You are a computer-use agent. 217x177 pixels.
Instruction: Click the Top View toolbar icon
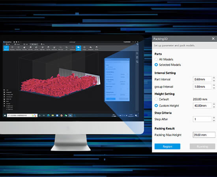(x=48, y=48)
